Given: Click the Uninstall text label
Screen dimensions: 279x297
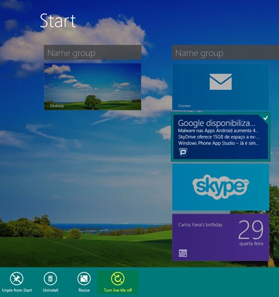Looking at the screenshot, I should pos(50,290).
